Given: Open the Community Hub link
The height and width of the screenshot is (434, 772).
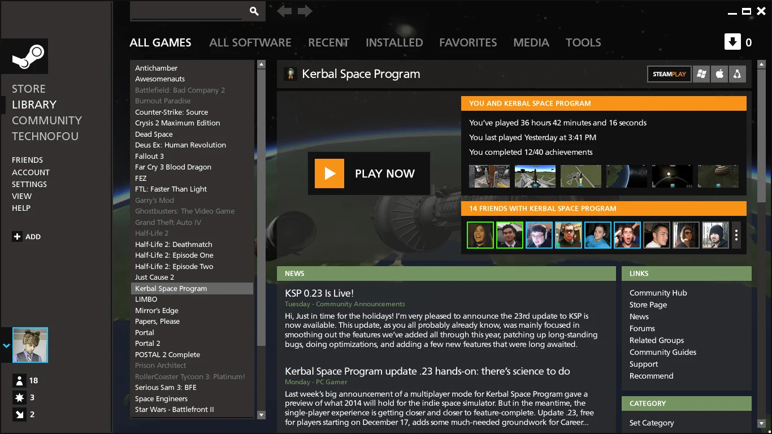Looking at the screenshot, I should click(x=658, y=293).
